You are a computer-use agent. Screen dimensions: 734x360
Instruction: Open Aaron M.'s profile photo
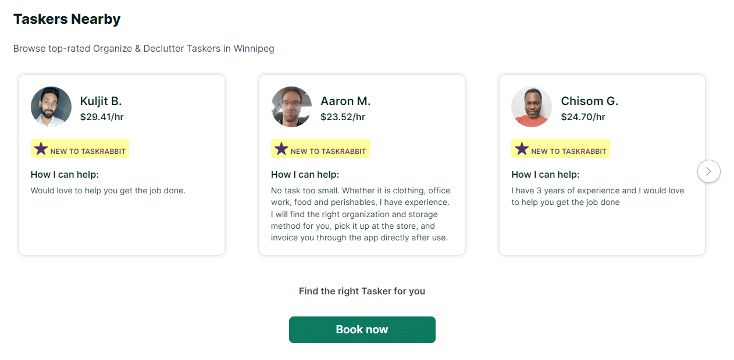click(291, 107)
